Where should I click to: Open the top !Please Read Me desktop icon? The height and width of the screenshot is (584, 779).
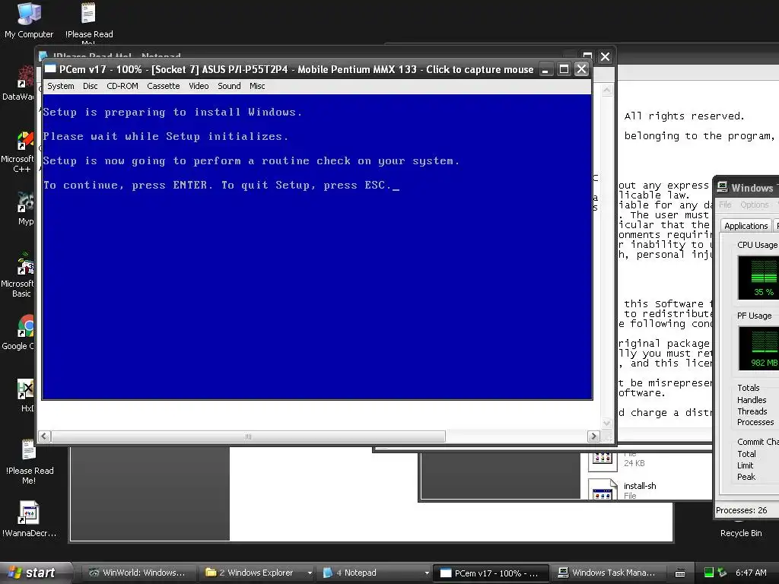tap(89, 22)
